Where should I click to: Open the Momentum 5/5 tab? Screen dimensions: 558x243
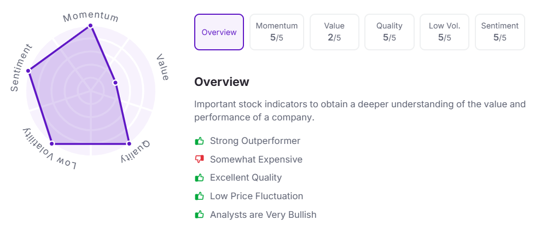[x=277, y=32]
